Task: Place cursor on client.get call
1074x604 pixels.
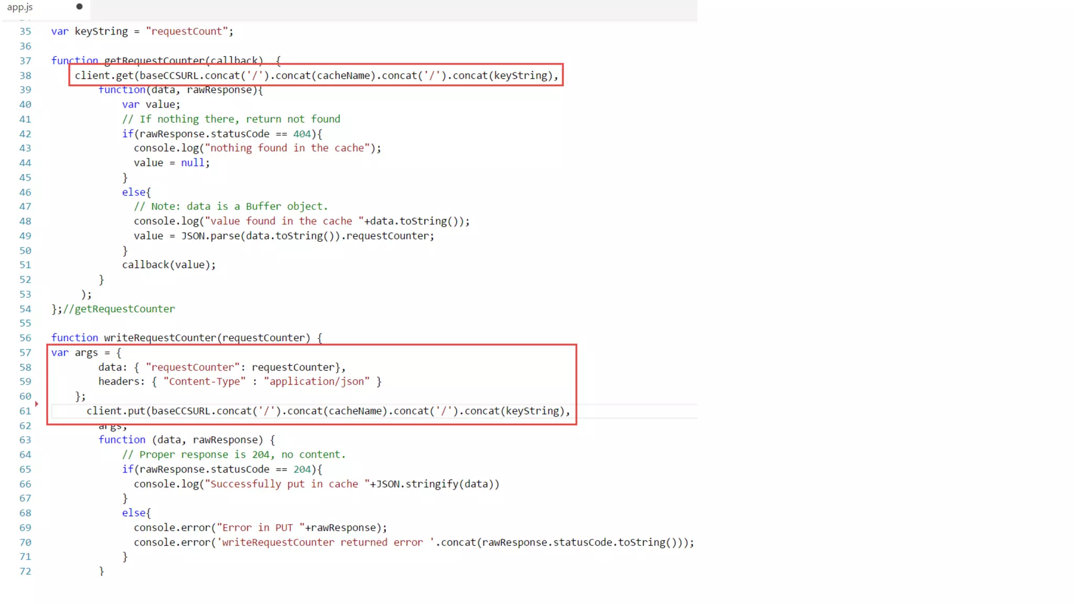Action: 104,75
